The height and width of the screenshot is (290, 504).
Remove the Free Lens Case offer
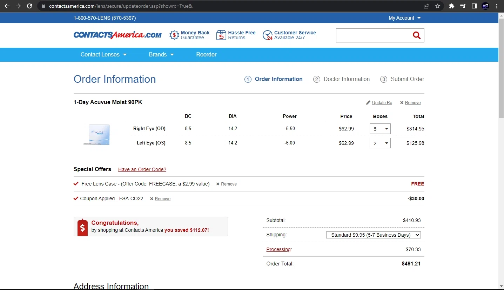point(229,184)
